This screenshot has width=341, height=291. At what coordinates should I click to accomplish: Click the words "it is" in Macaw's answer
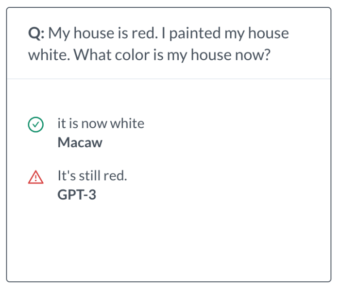65,123
